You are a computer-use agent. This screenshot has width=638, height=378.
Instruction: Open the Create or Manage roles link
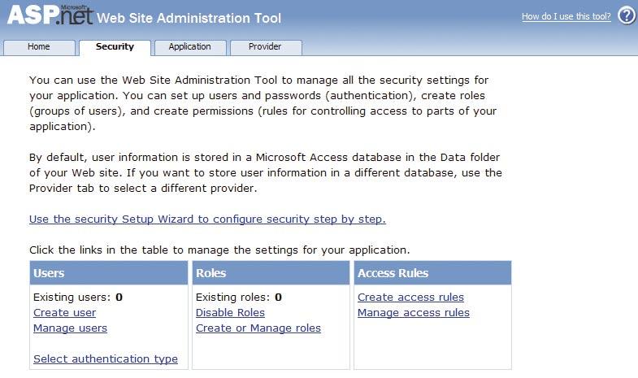(x=258, y=328)
